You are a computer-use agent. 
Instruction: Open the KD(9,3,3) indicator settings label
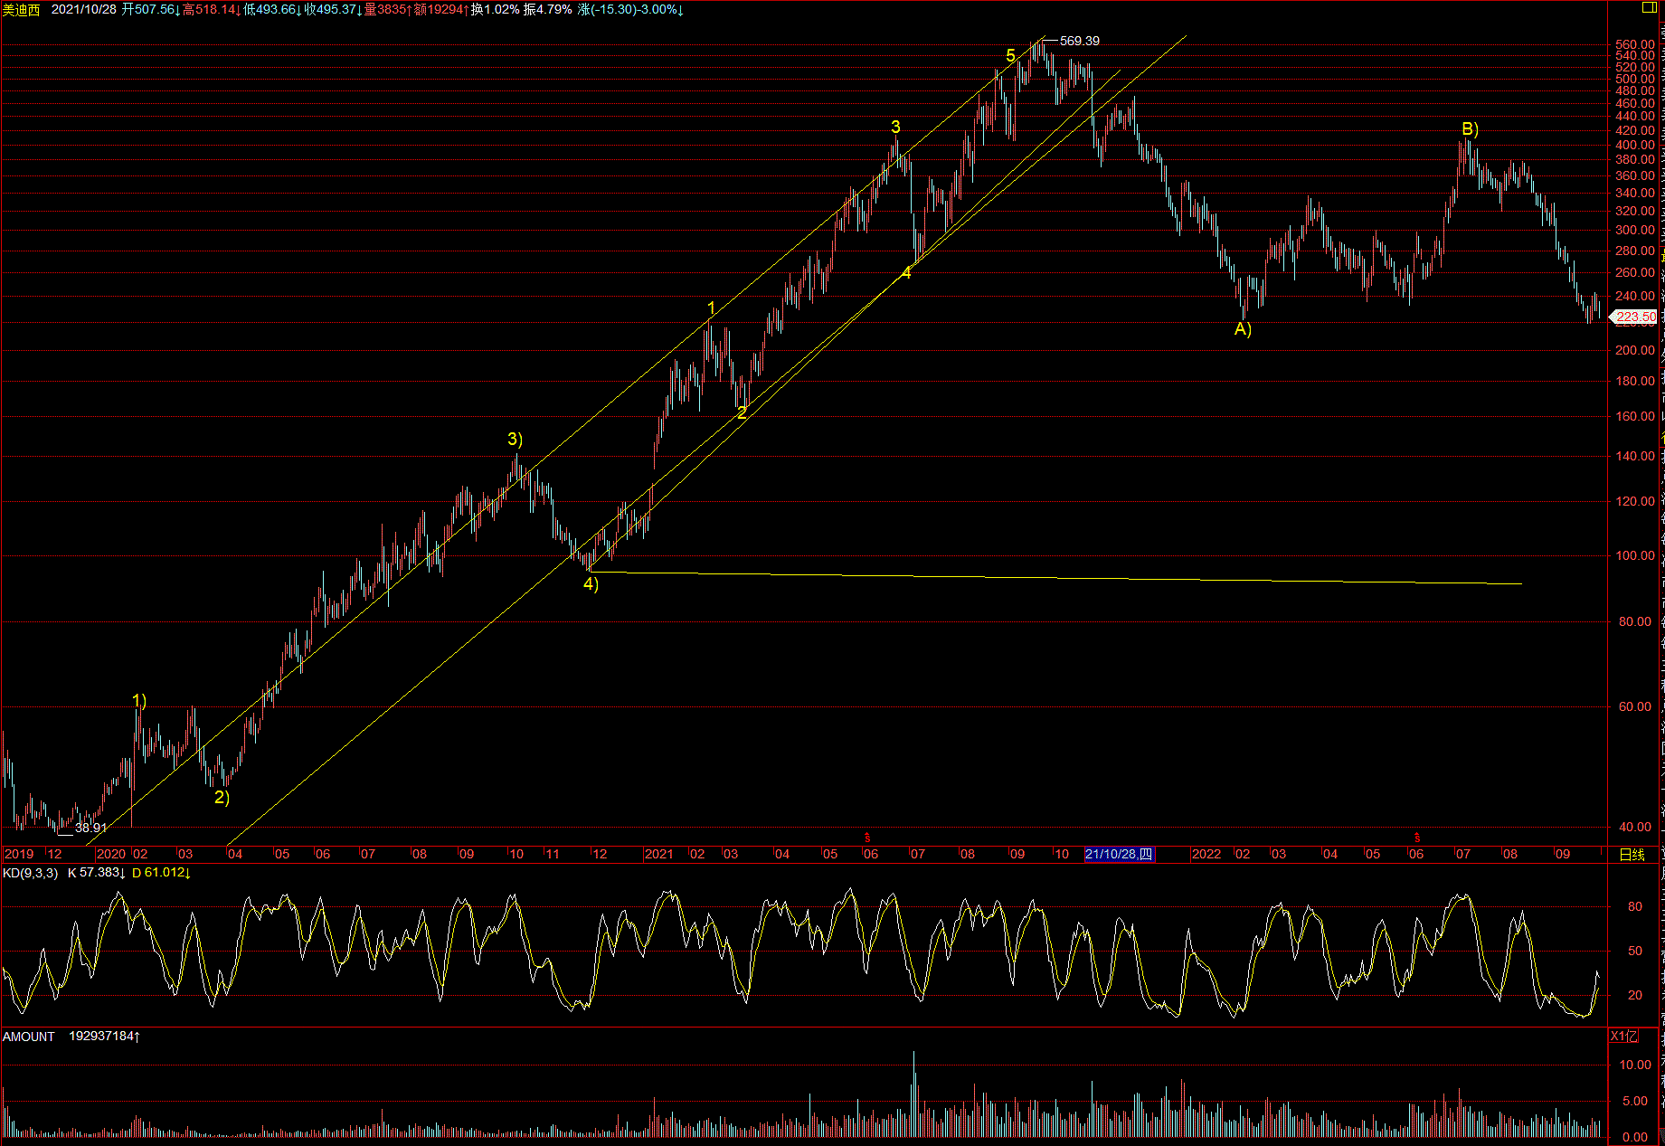click(31, 873)
